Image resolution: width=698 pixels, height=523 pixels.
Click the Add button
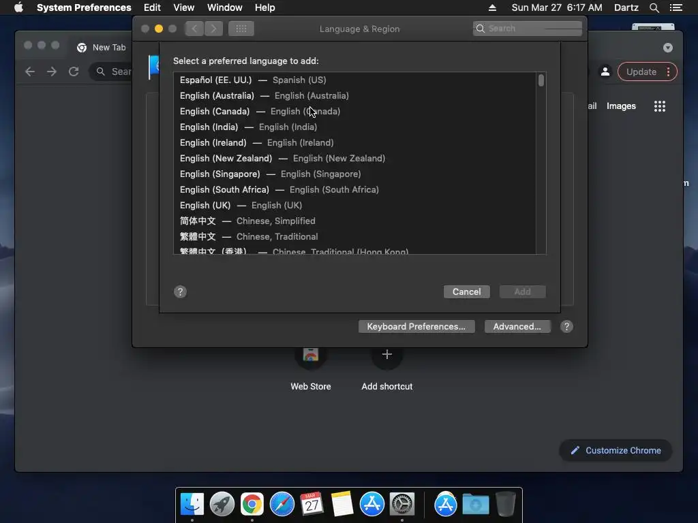(523, 291)
